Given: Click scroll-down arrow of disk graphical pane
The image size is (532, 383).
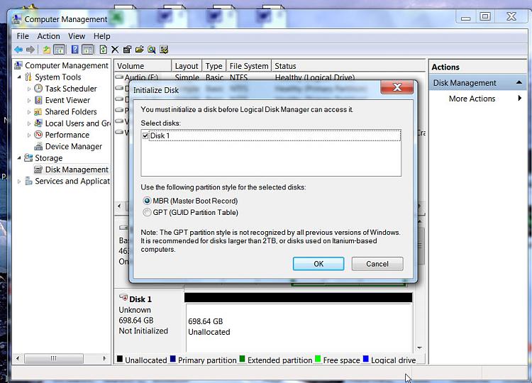Looking at the screenshot, I should click(x=420, y=348).
